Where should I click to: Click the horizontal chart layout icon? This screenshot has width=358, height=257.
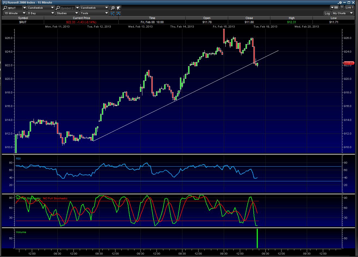coord(118,13)
